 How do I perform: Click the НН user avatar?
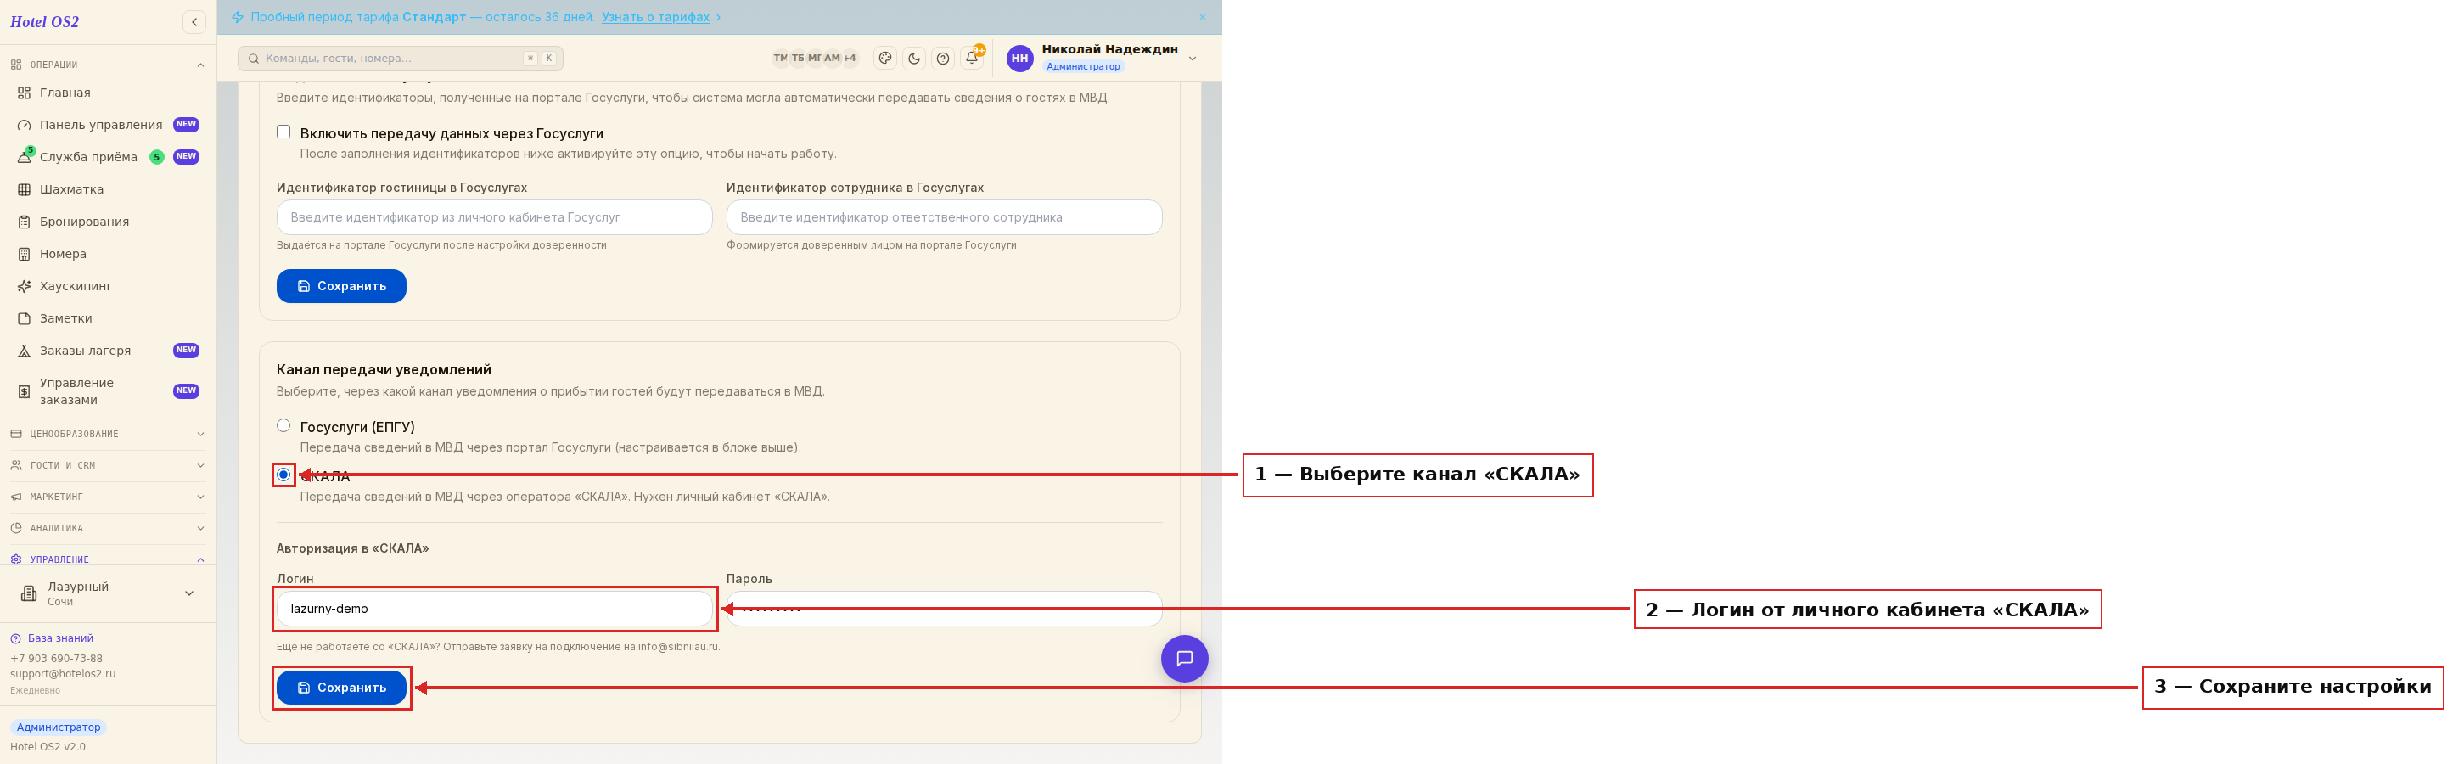point(1019,59)
